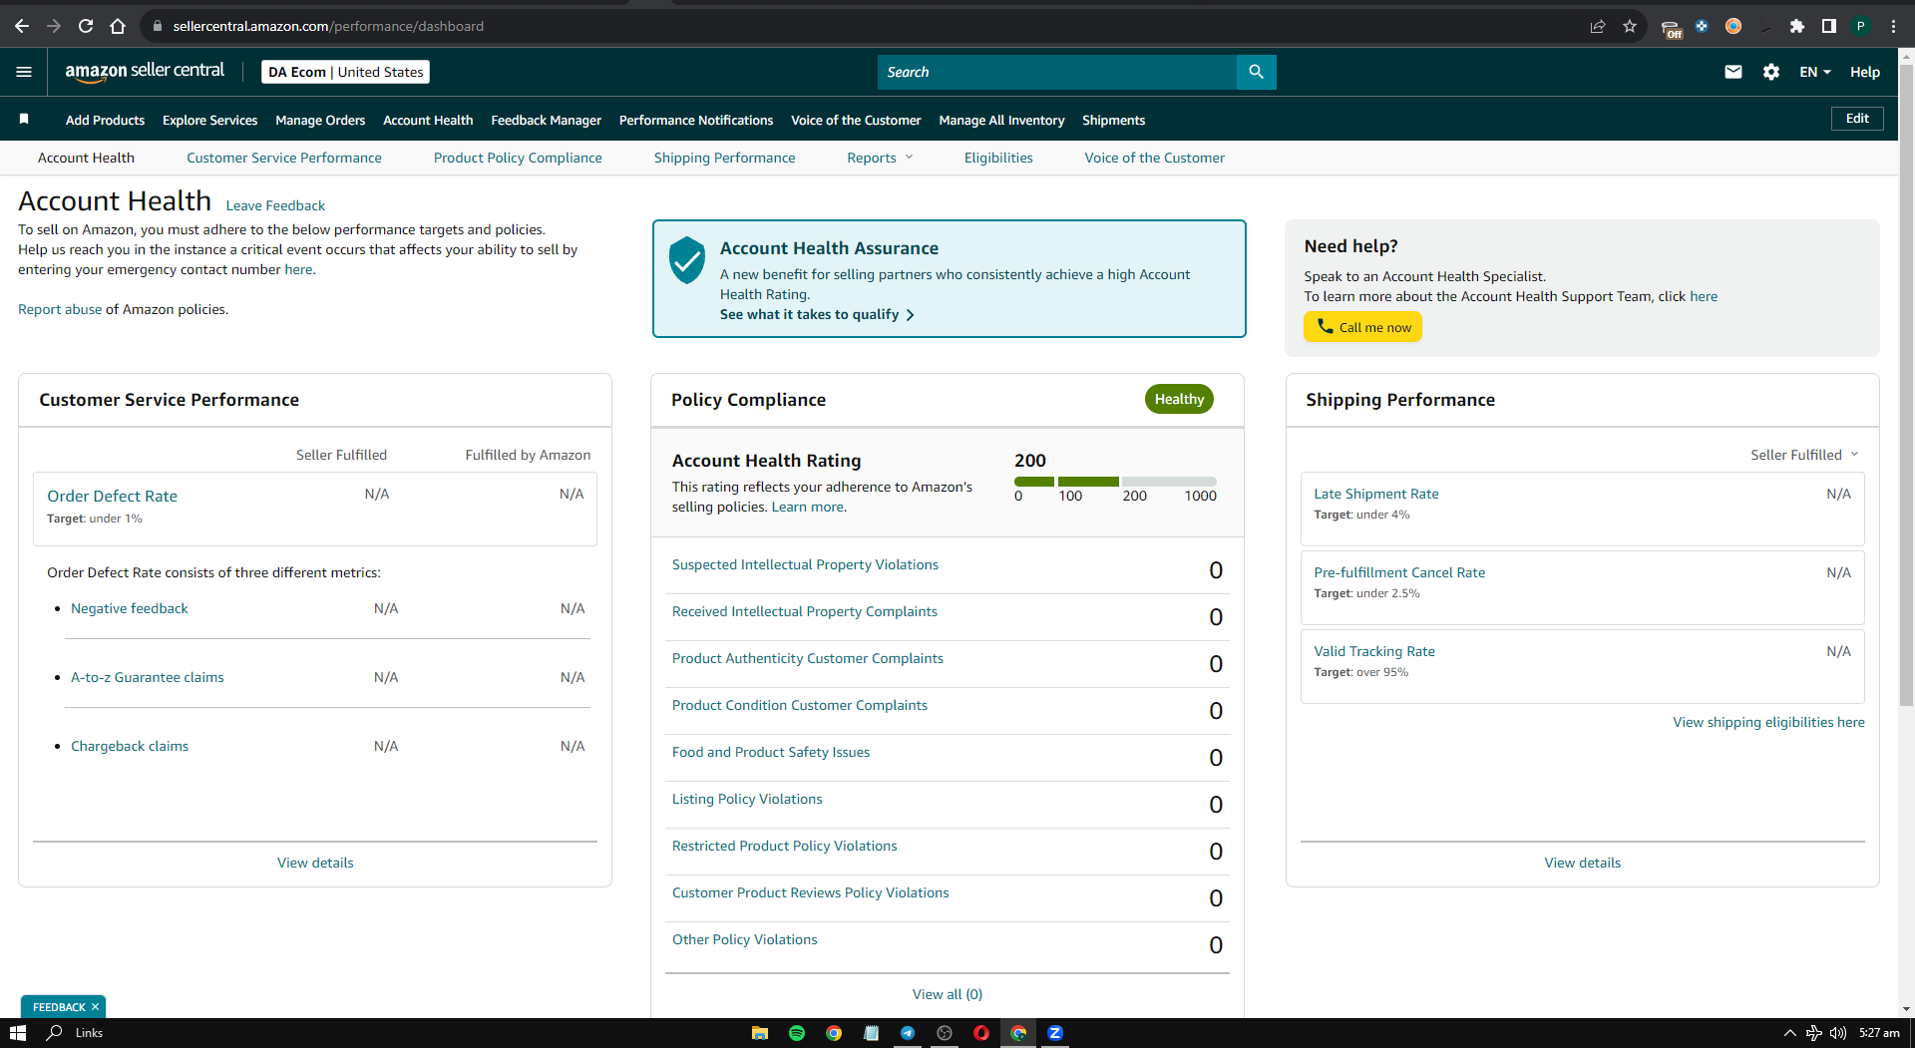Click View all (0) policy link
Viewport: 1915px width, 1048px height.
947,994
